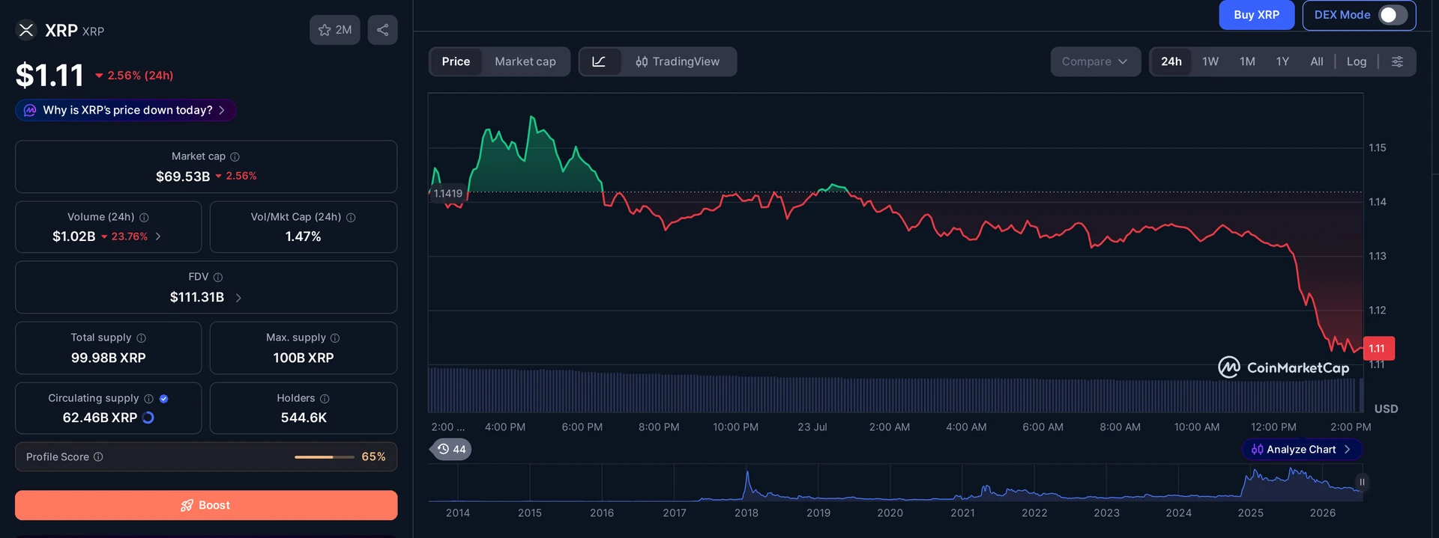Click the range selector pause handle
Screen dimensions: 1439x538
coord(1362,482)
